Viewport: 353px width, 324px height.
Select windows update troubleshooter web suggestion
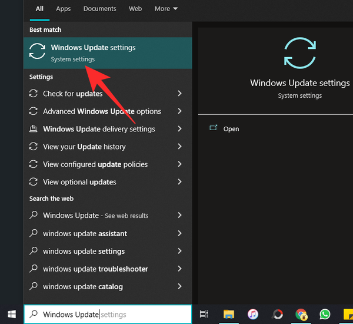click(108, 269)
